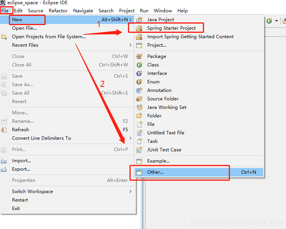Expand the Recent Files submenu arrow
This screenshot has height=229, width=286.
pos(130,45)
